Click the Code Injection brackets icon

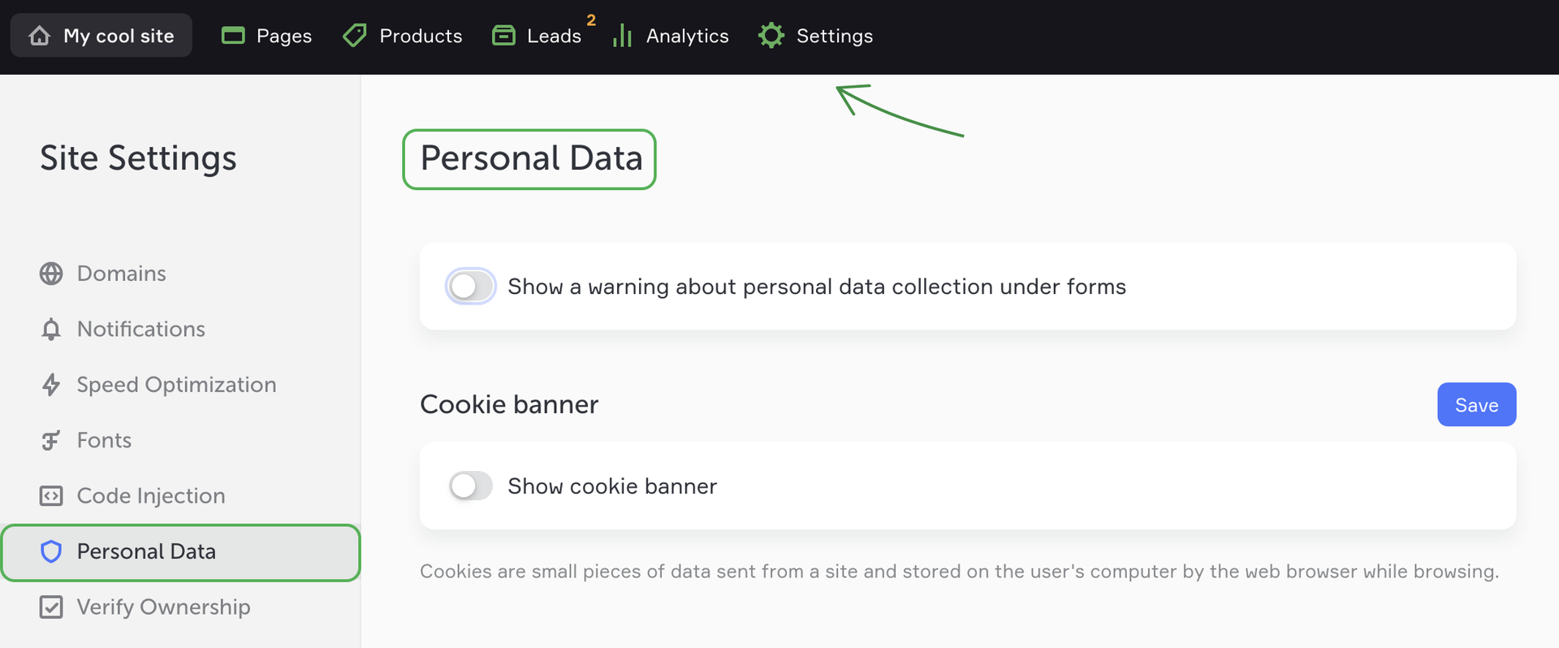pyautogui.click(x=51, y=495)
